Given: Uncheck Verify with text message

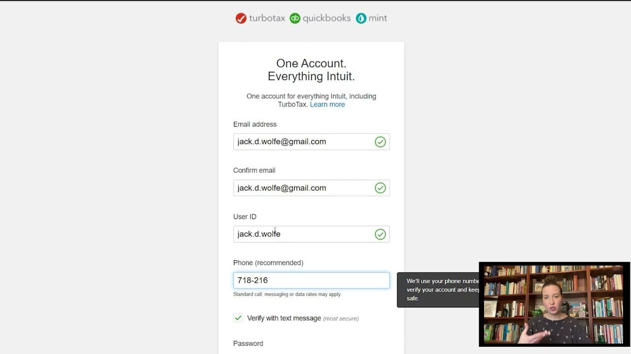Looking at the screenshot, I should (x=238, y=318).
